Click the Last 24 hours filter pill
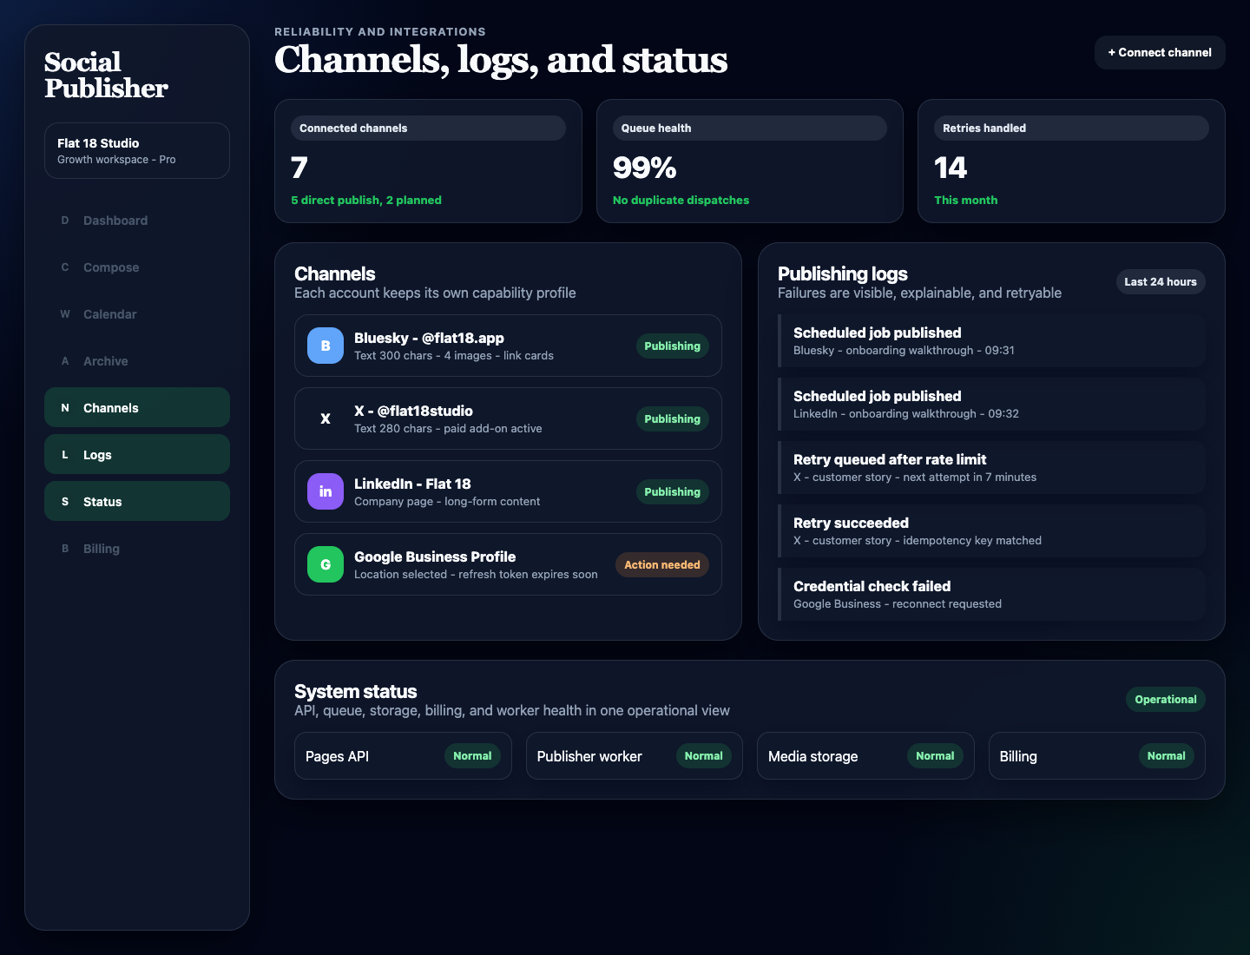 [1161, 281]
